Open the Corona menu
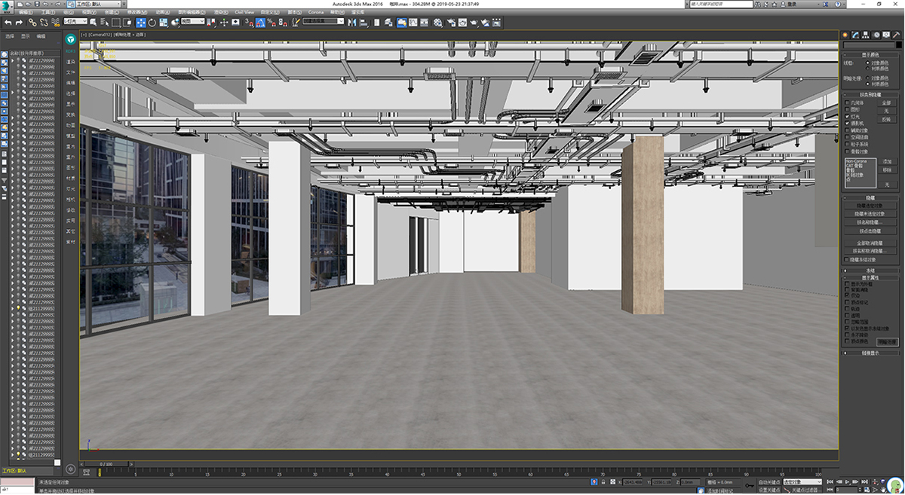 [x=315, y=13]
